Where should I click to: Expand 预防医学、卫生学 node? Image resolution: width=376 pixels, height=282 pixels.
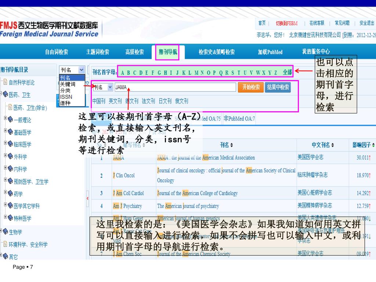(5, 180)
